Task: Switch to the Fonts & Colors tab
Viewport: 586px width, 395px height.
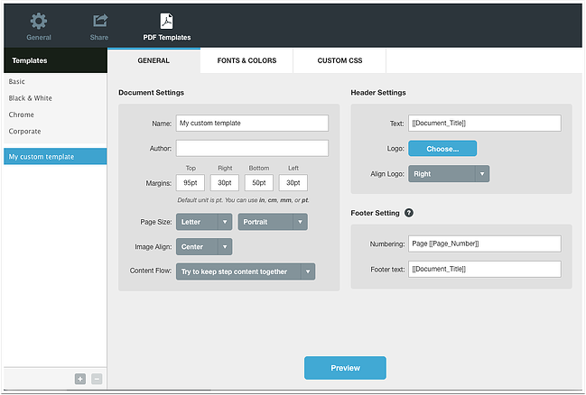Action: coord(246,60)
